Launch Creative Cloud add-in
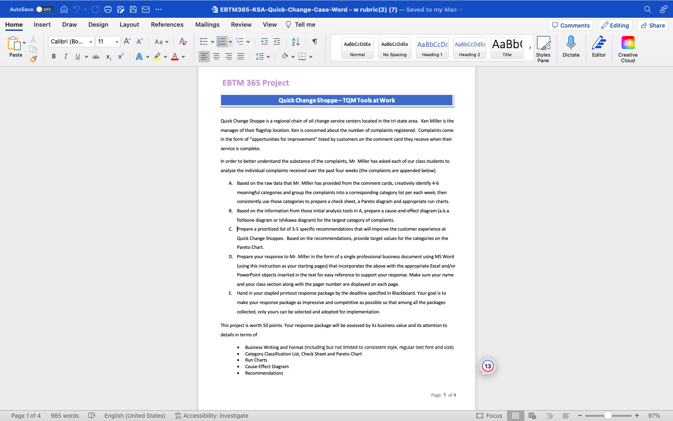The image size is (673, 421). (x=628, y=49)
